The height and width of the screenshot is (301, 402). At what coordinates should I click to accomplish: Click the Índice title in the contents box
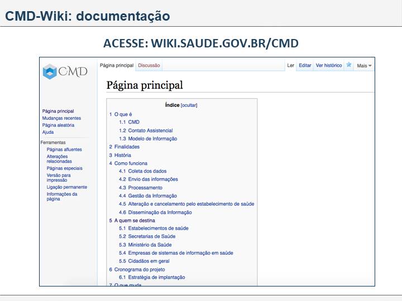click(173, 105)
